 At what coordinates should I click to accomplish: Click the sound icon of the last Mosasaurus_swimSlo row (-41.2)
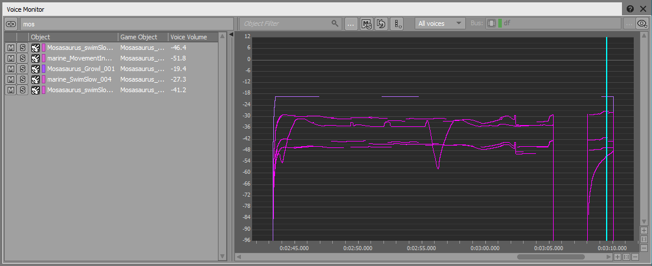coord(35,90)
